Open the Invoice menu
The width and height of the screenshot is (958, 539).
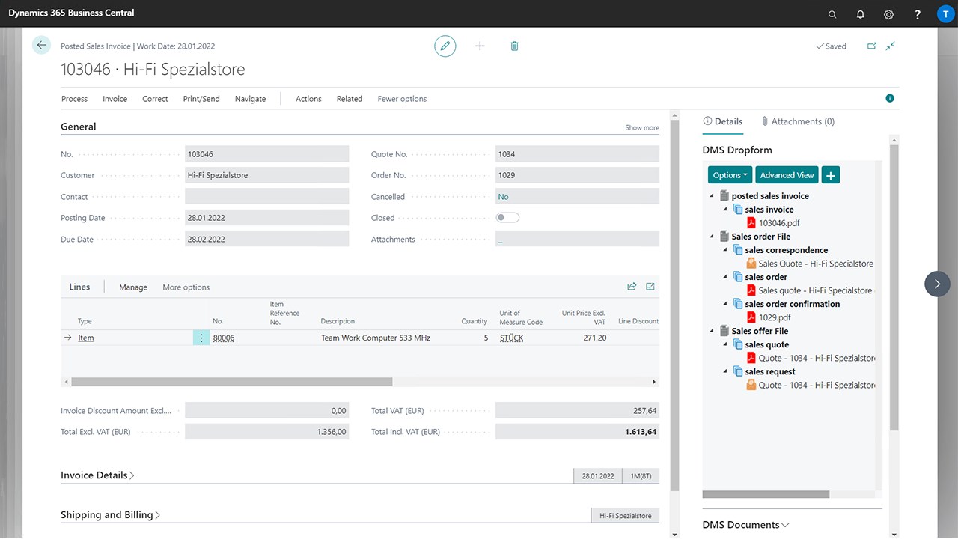tap(115, 99)
